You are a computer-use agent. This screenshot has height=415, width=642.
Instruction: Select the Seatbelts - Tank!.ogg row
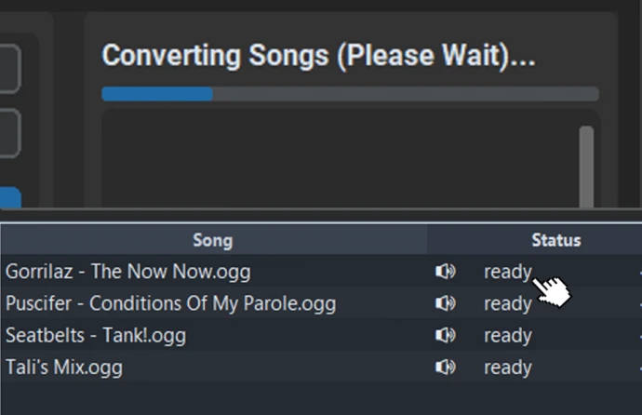pyautogui.click(x=96, y=335)
